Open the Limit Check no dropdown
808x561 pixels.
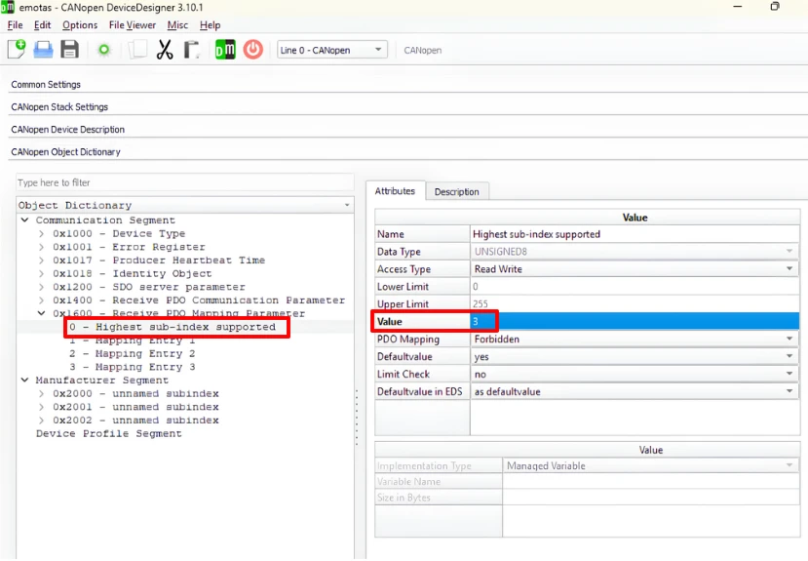point(635,375)
